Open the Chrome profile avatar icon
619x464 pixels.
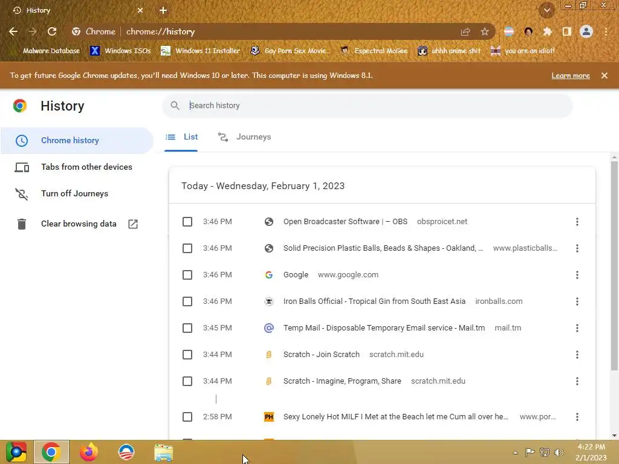click(586, 31)
